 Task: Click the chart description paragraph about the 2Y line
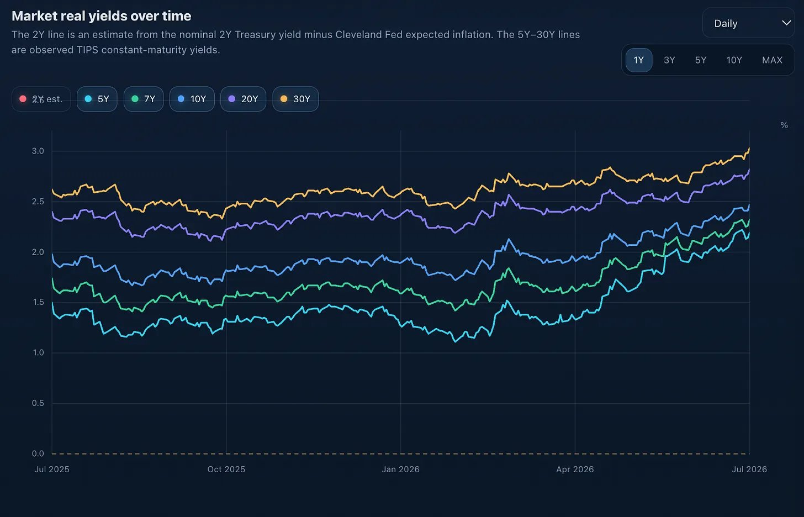tap(296, 42)
